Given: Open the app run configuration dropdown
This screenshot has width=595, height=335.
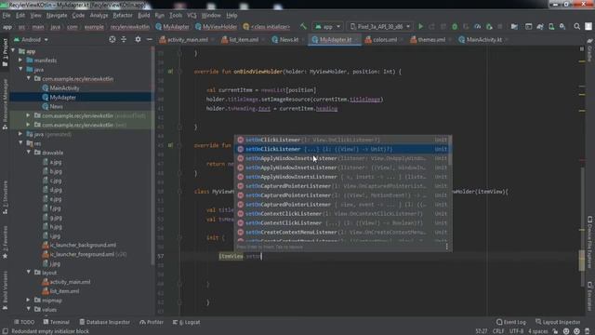Looking at the screenshot, I should pos(328,27).
